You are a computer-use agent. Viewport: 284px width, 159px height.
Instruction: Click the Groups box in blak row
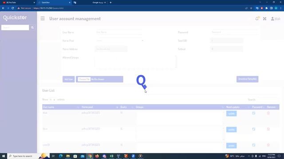click(180, 118)
